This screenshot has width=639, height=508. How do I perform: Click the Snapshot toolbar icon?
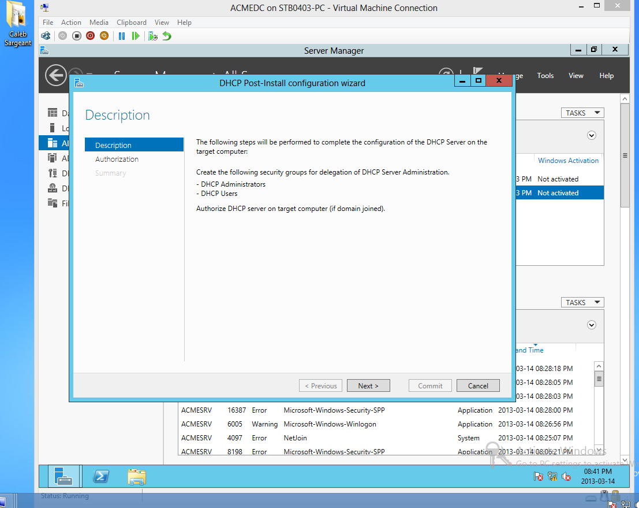click(x=153, y=36)
